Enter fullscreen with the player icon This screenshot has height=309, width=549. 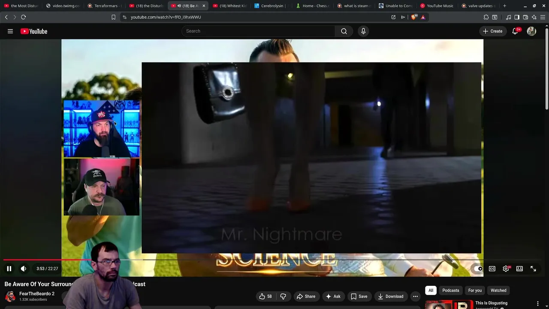pos(533,269)
